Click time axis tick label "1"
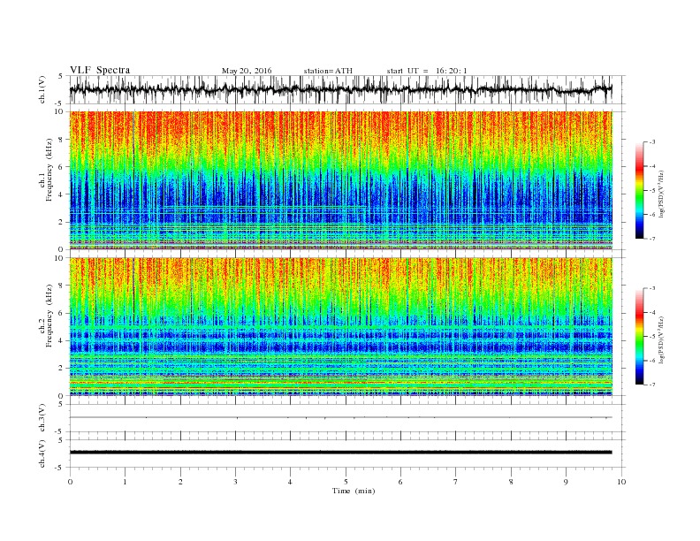 (x=125, y=482)
